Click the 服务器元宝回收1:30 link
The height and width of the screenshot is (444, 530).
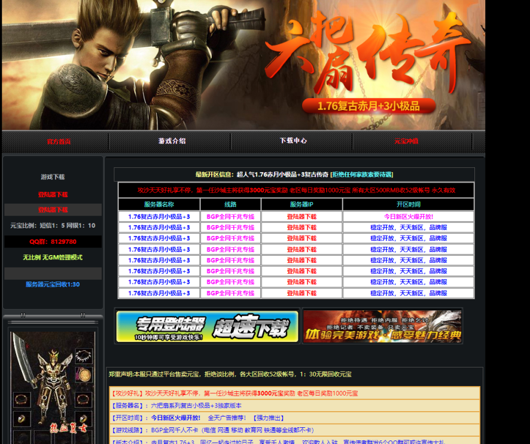53,284
